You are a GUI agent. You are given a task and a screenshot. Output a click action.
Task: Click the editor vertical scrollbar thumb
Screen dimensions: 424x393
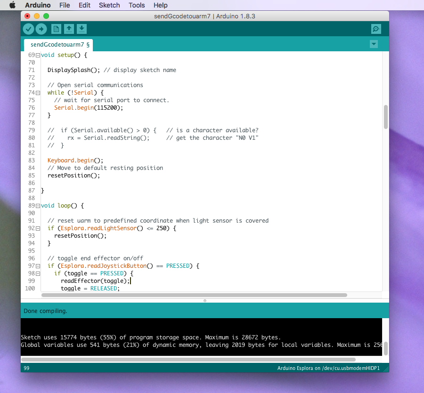(386, 117)
